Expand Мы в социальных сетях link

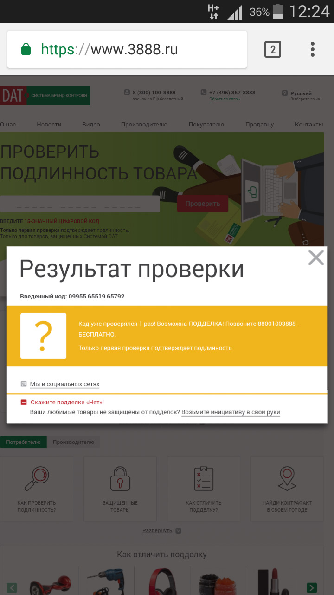click(x=64, y=384)
